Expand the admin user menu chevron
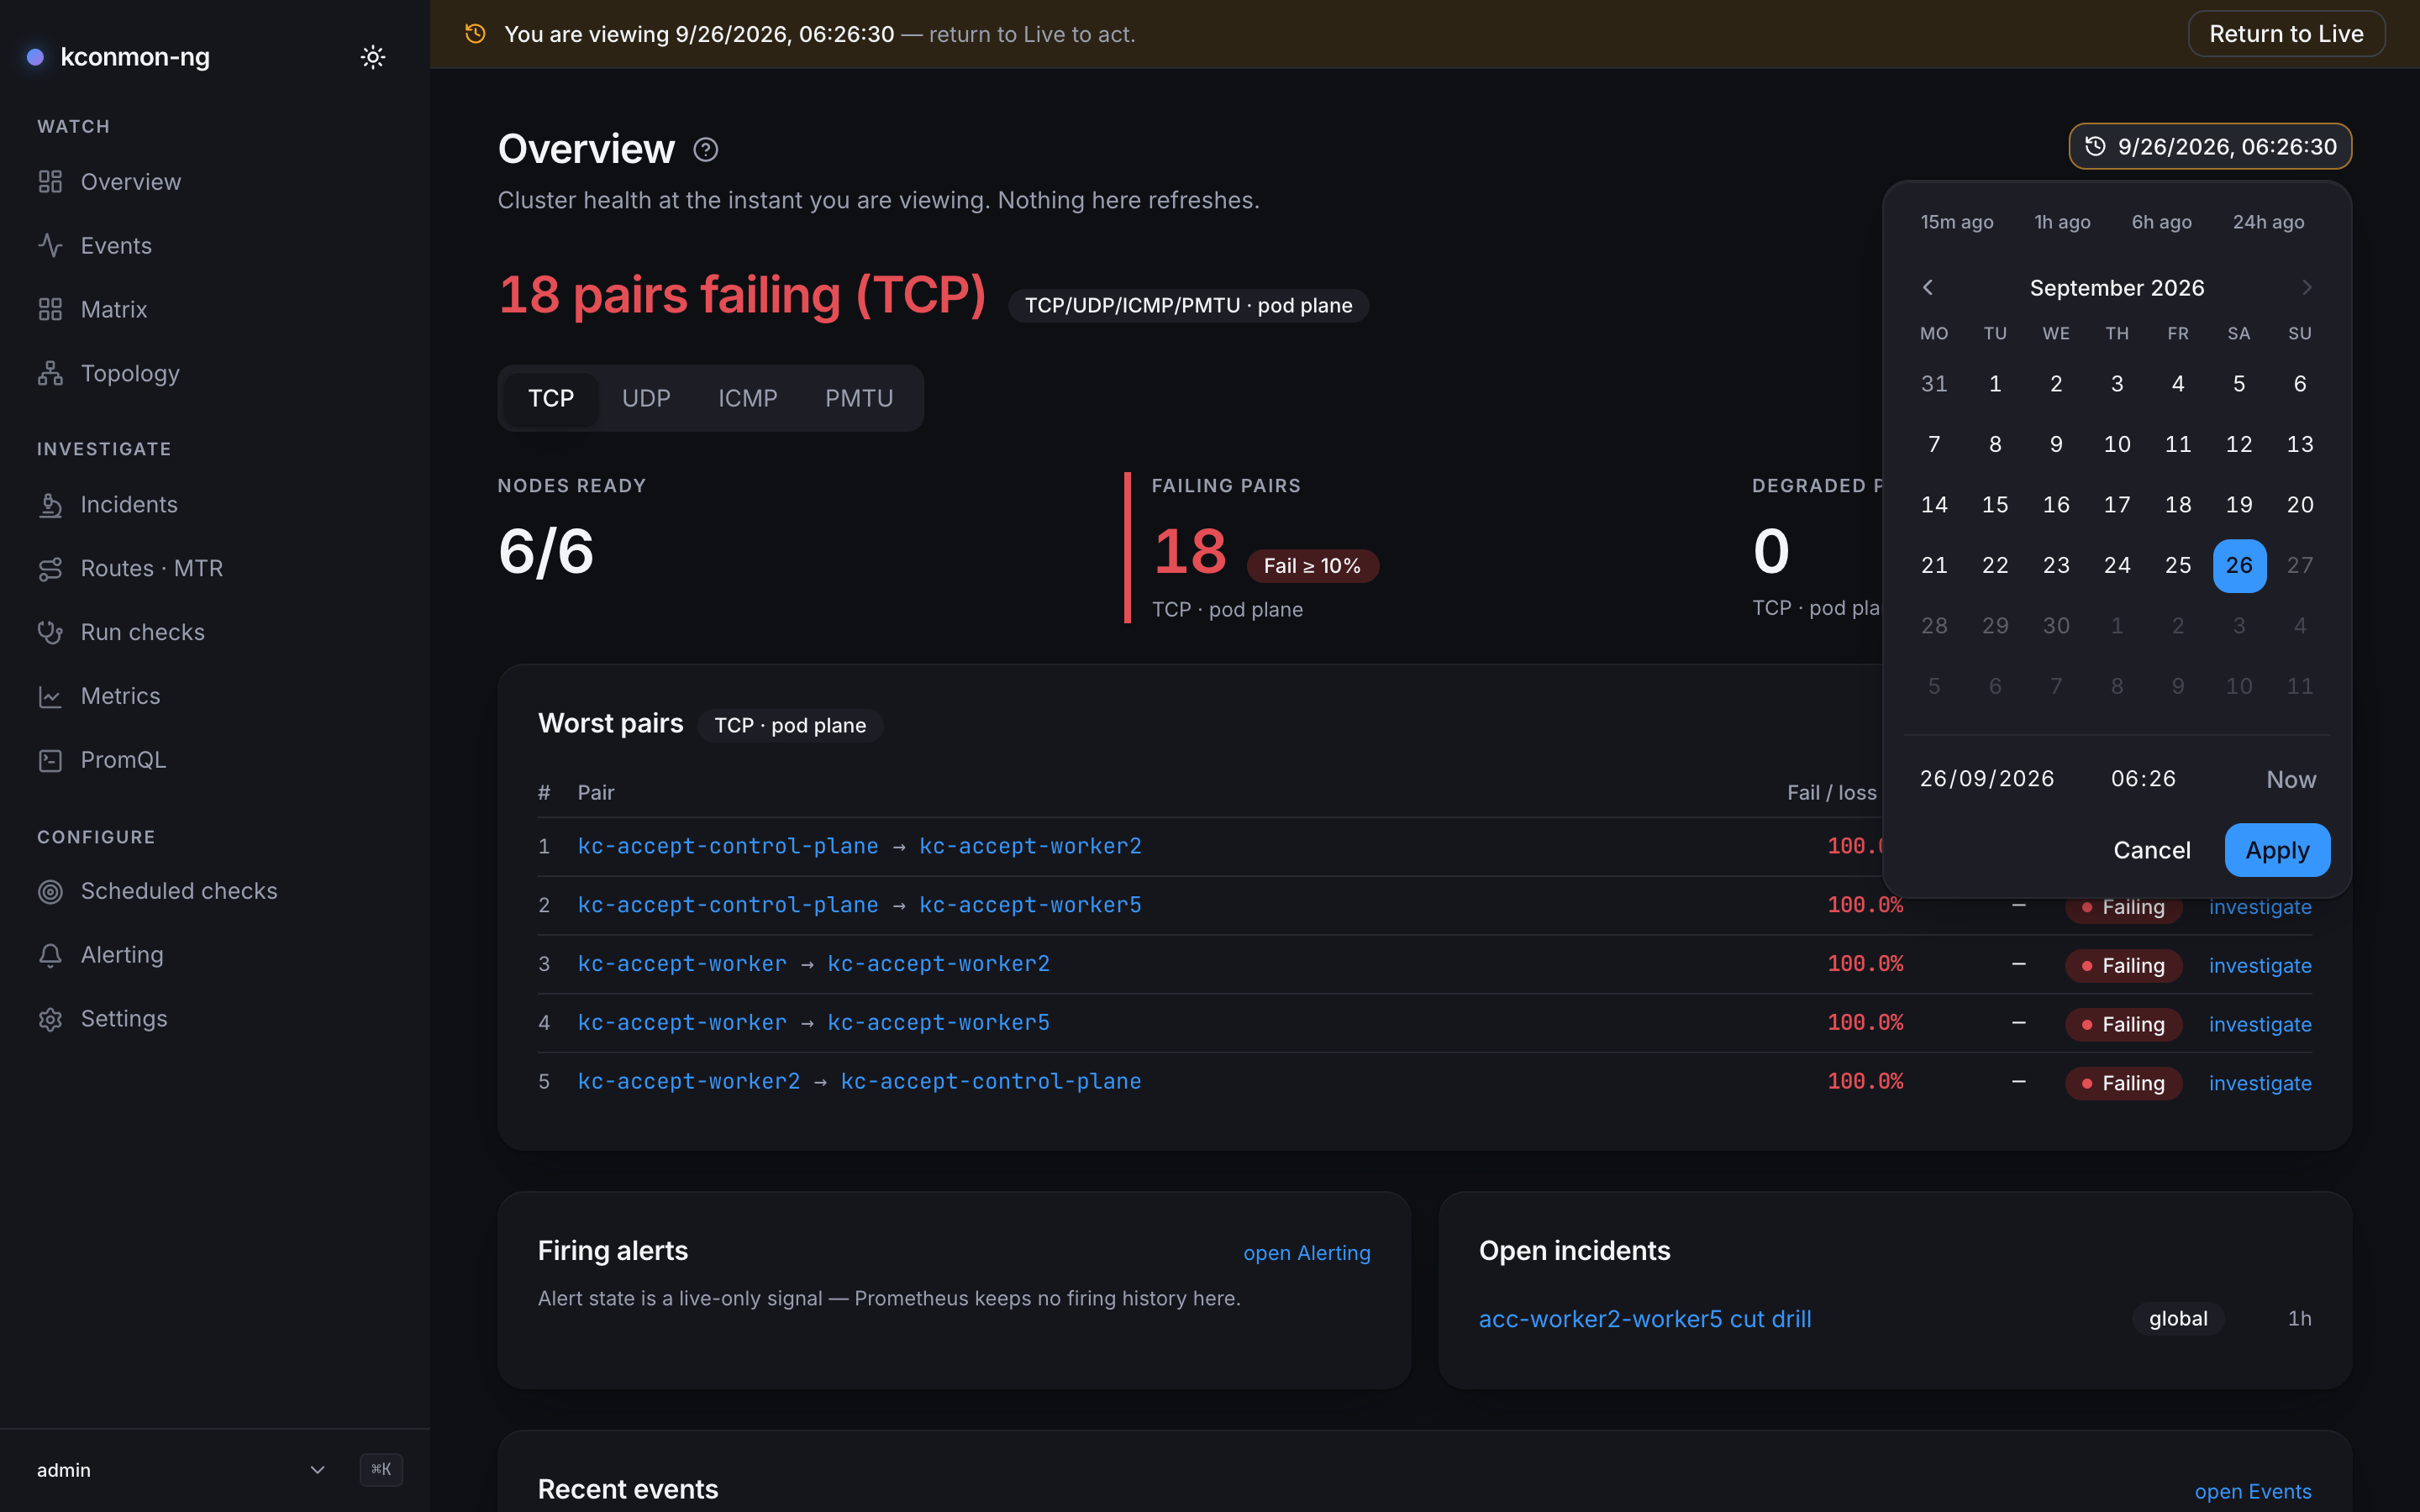 click(317, 1469)
